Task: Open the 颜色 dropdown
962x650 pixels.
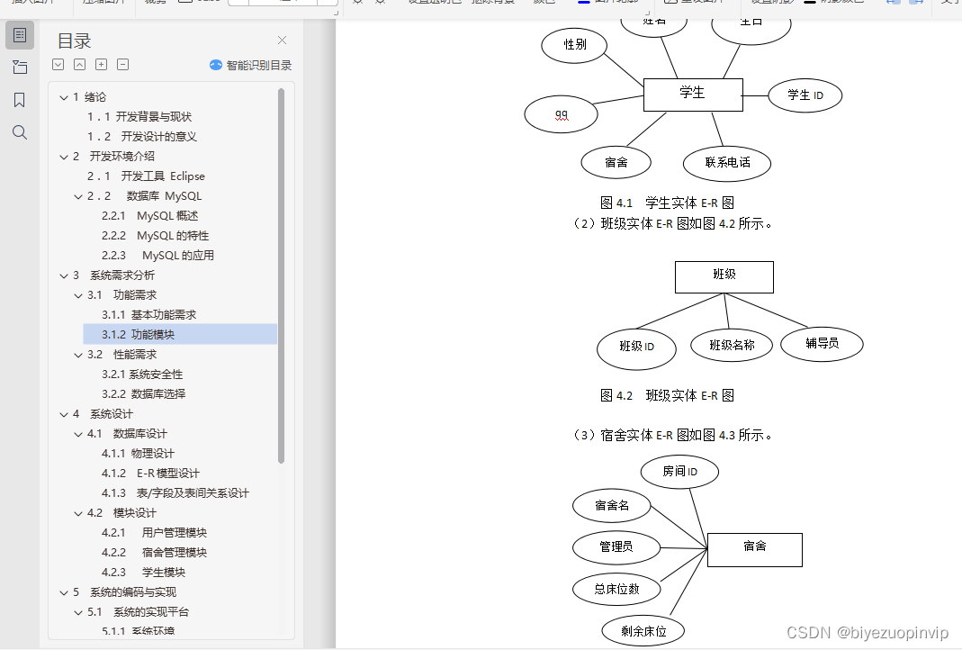Action: pyautogui.click(x=545, y=4)
